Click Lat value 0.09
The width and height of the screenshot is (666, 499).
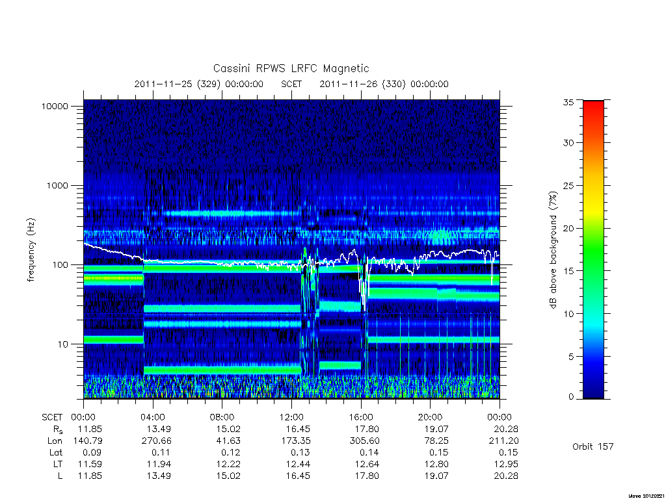coord(92,452)
